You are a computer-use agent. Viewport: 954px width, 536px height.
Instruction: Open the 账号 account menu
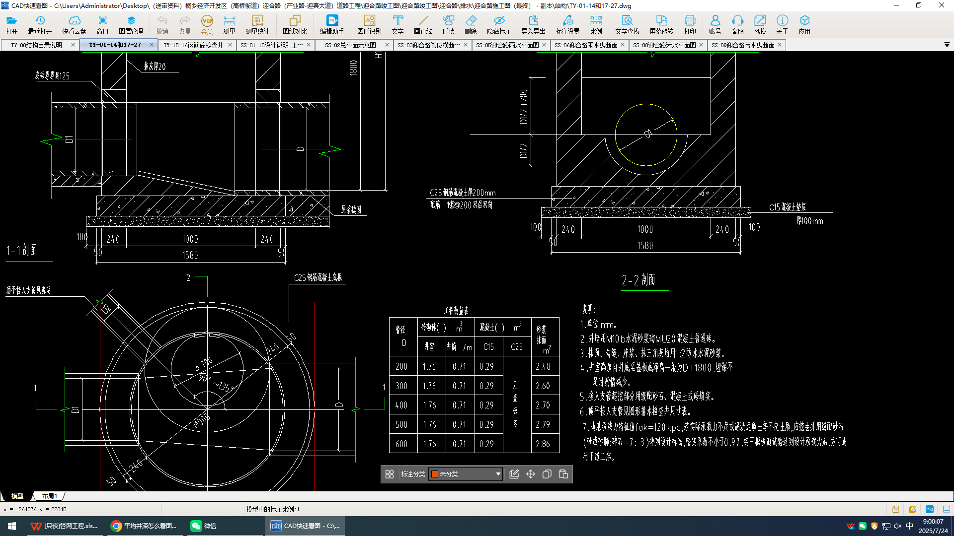point(715,25)
